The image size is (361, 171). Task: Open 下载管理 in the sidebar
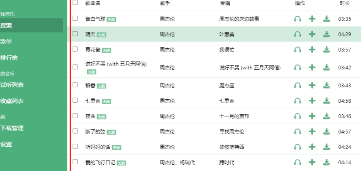(12, 128)
